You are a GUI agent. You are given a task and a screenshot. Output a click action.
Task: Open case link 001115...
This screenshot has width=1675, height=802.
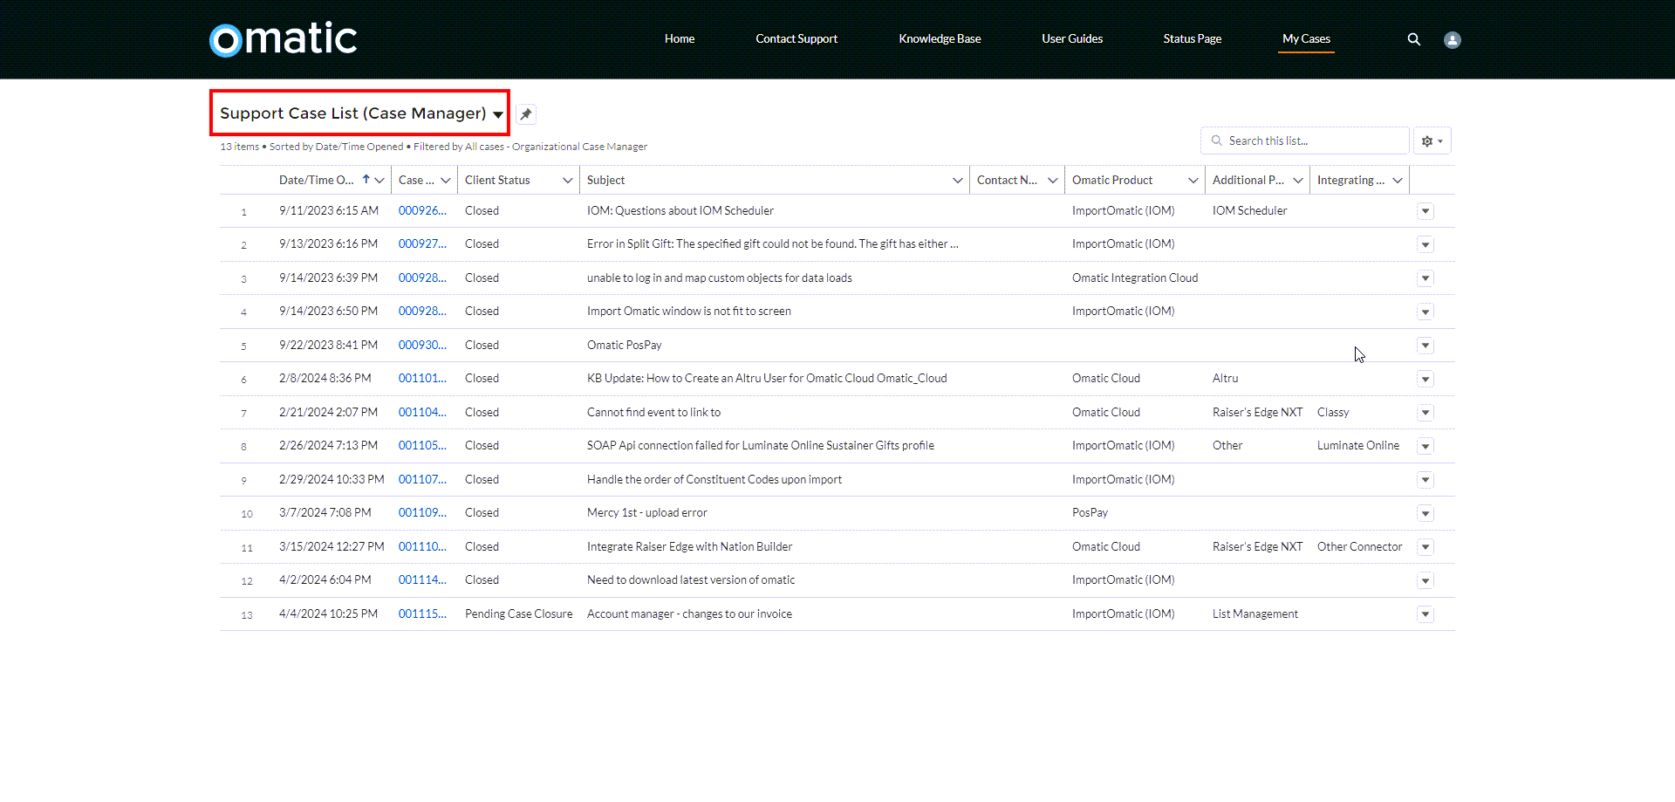(422, 613)
